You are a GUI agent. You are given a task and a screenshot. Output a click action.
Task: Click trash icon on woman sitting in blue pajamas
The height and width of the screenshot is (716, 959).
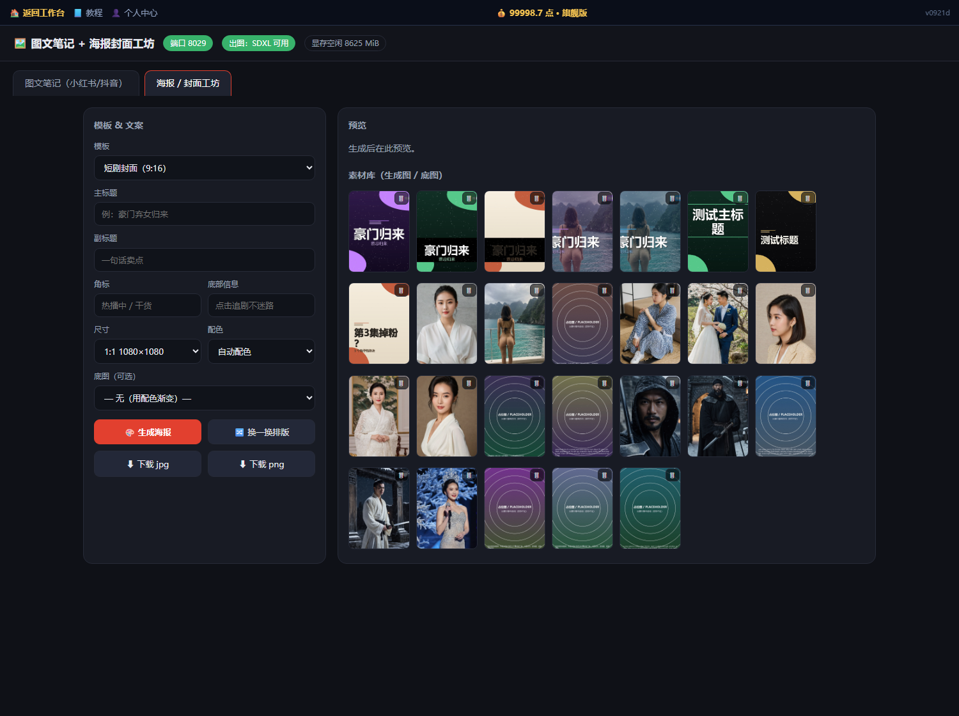tap(672, 291)
